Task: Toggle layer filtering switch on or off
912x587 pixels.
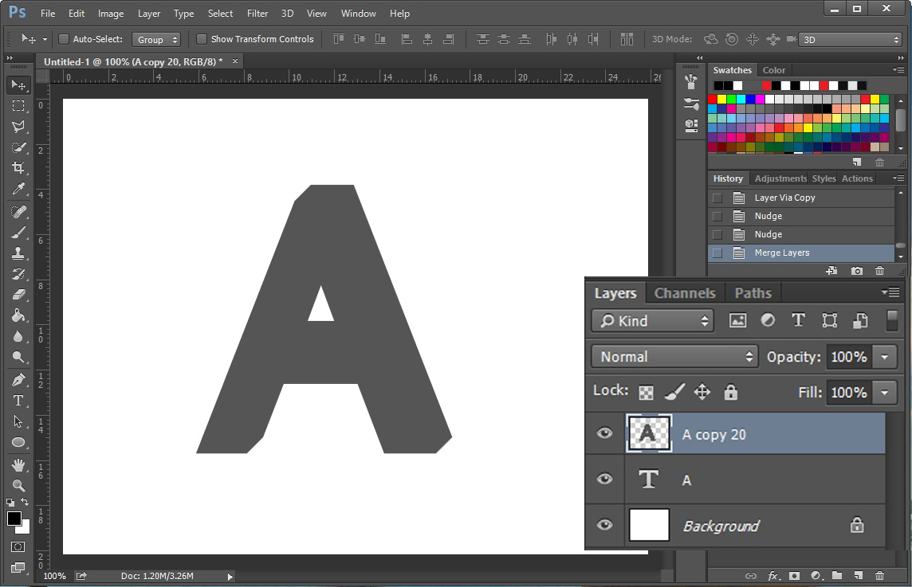Action: pos(891,320)
